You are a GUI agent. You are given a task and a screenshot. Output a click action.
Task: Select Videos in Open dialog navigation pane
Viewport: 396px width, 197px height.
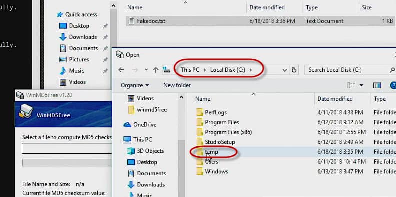pyautogui.click(x=145, y=98)
